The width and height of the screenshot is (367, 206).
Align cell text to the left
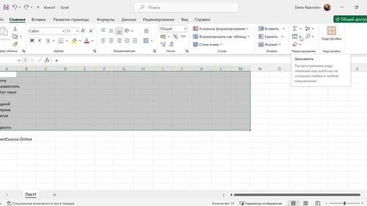tap(103, 41)
